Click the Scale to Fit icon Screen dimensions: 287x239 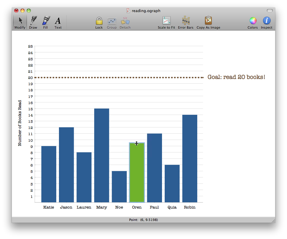point(166,21)
